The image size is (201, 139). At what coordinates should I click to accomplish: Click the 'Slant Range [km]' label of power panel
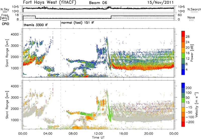(x=7, y=53)
